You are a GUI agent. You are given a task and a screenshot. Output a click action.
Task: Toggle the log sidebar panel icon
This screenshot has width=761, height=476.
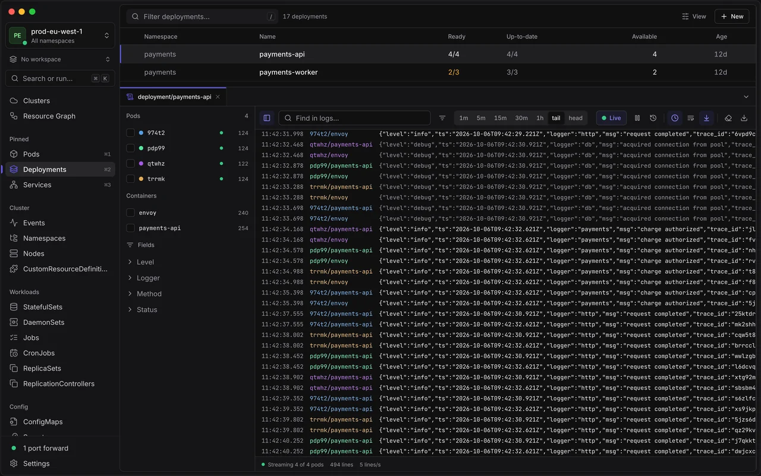267,118
